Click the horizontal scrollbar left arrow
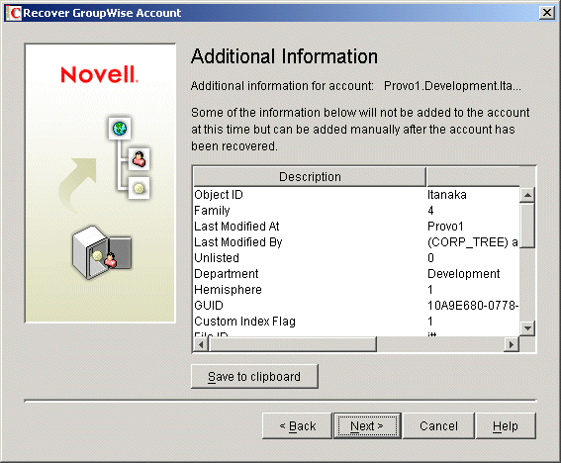 pos(201,344)
